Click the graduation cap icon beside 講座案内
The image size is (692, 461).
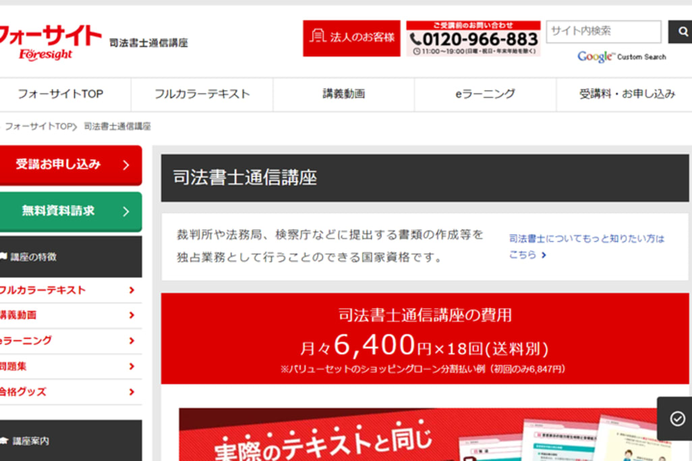[x=3, y=441]
